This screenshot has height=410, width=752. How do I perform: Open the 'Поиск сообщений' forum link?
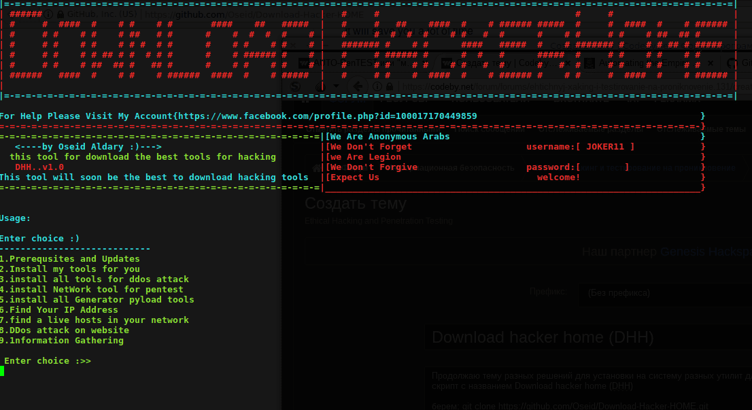(489, 129)
